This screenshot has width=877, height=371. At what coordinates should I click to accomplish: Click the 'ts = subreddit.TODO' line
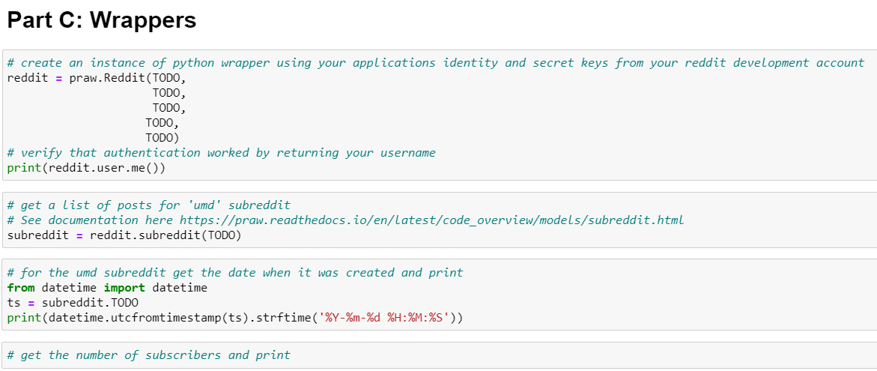[73, 303]
